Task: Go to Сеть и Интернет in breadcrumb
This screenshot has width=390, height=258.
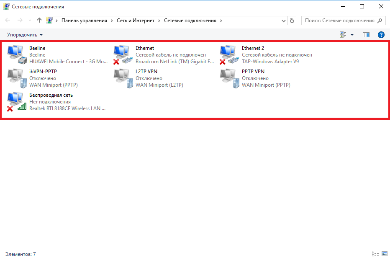Action: 135,21
